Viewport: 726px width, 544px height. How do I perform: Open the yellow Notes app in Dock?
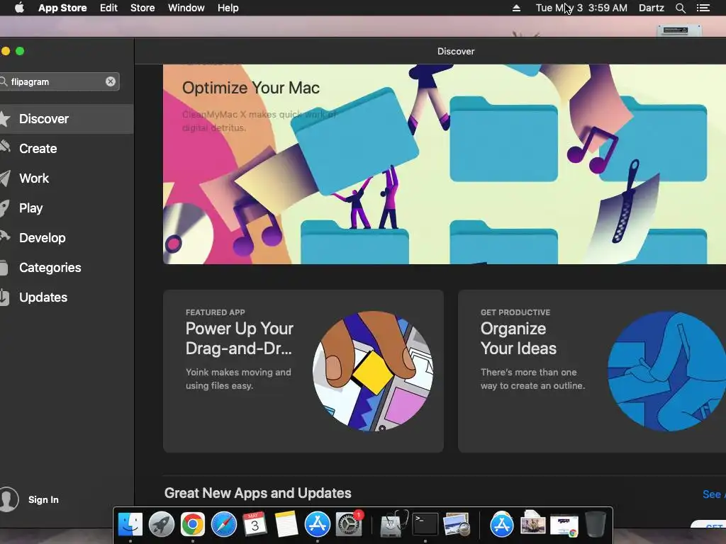point(286,524)
